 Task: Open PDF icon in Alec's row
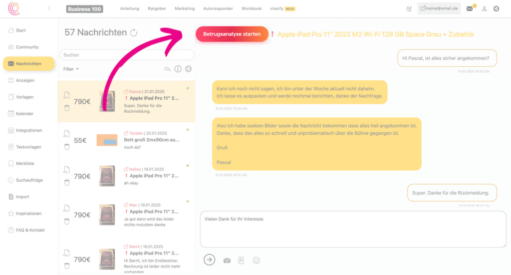66,209
